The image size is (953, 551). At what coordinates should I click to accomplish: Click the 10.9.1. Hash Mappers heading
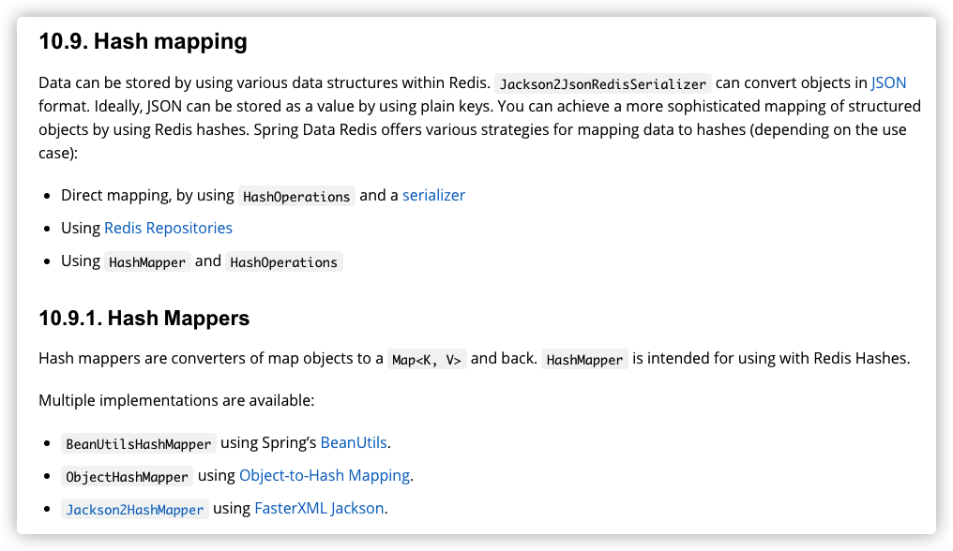(144, 319)
